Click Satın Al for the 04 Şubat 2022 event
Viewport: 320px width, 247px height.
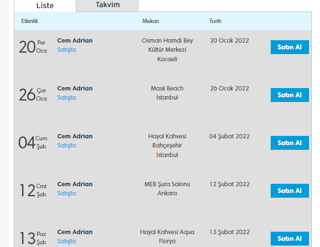pyautogui.click(x=289, y=143)
